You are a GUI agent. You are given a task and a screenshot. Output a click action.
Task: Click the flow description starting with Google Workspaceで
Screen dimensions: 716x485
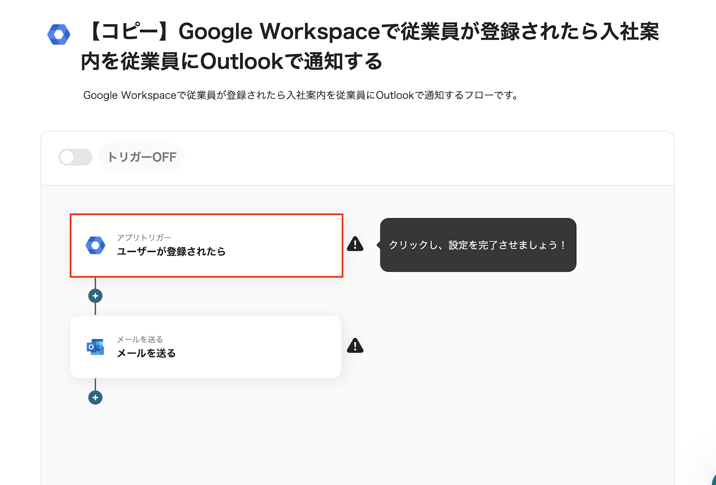point(301,95)
